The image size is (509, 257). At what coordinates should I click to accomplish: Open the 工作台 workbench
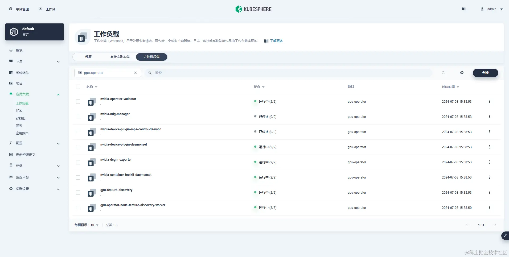[47, 9]
